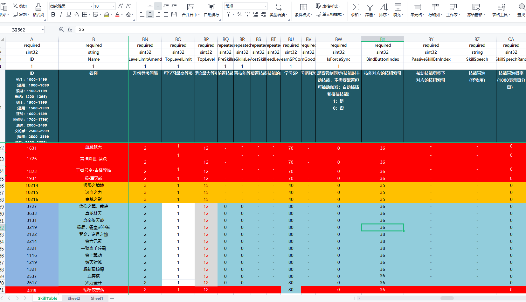Click the 类型转换 type convert icon
The width and height of the screenshot is (526, 302).
(x=278, y=7)
